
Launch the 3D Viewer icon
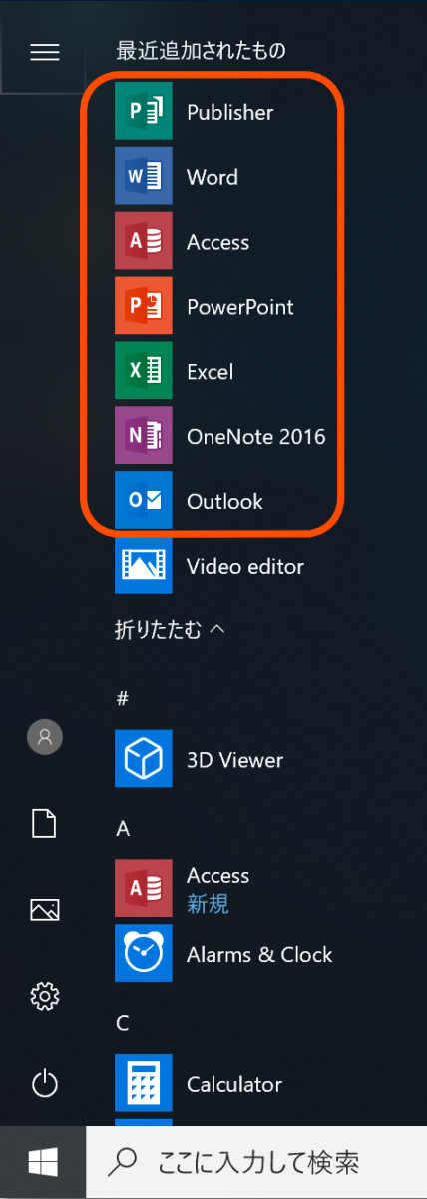[x=144, y=759]
